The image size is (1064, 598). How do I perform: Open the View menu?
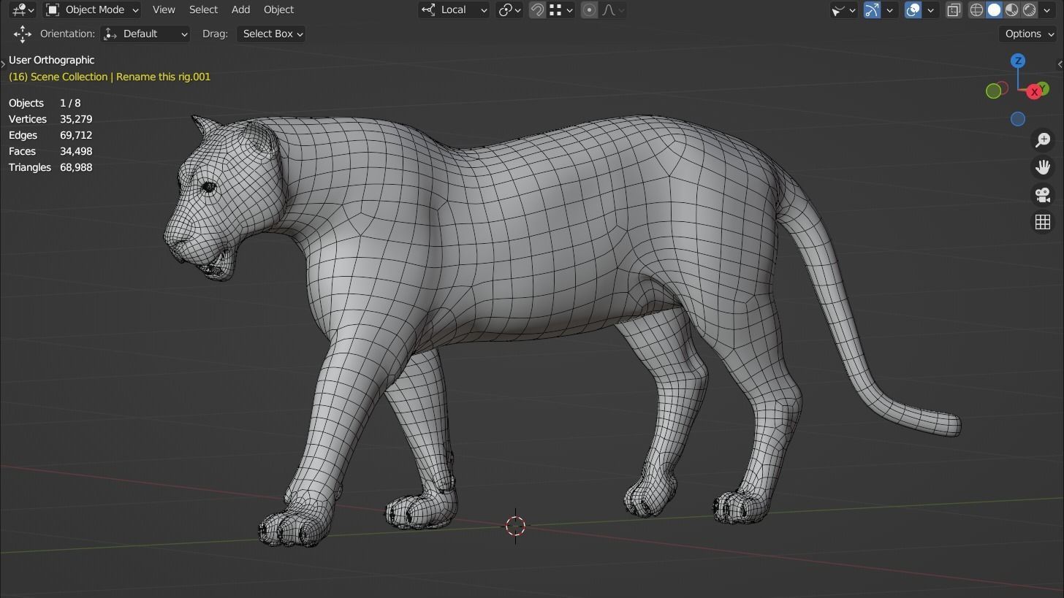tap(164, 9)
